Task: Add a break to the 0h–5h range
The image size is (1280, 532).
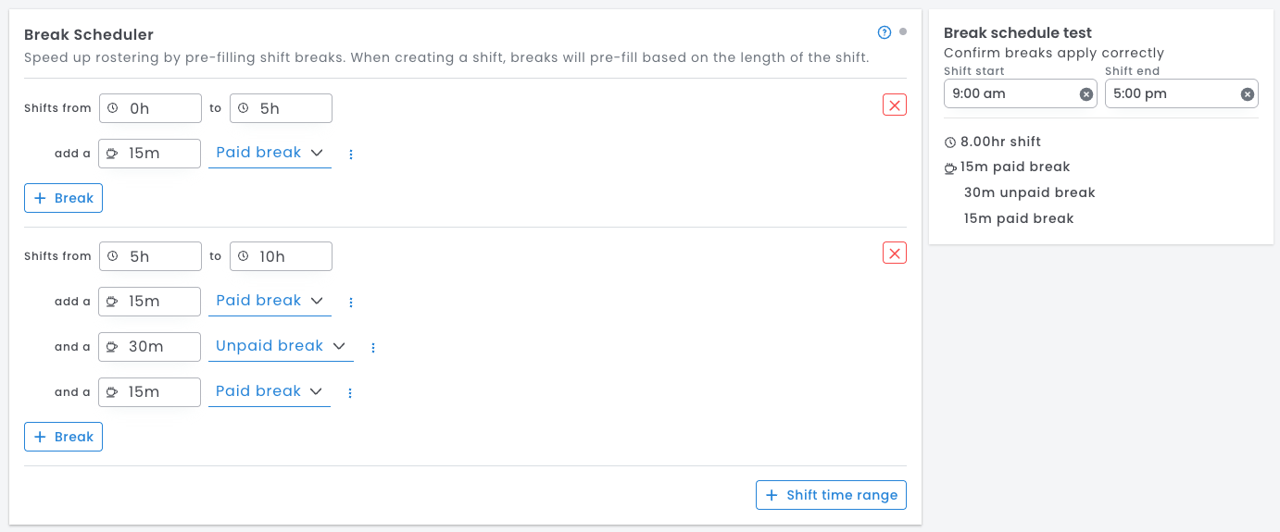Action: pyautogui.click(x=64, y=198)
